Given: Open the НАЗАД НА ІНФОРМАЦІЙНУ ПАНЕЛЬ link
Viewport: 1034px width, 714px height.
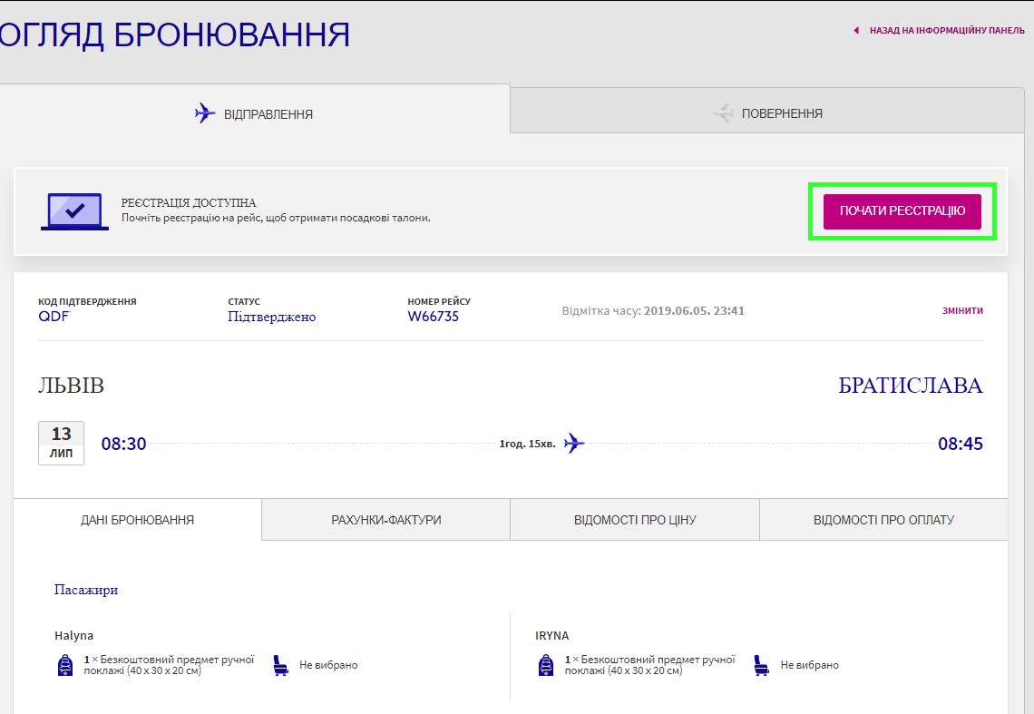Looking at the screenshot, I should pos(947,30).
